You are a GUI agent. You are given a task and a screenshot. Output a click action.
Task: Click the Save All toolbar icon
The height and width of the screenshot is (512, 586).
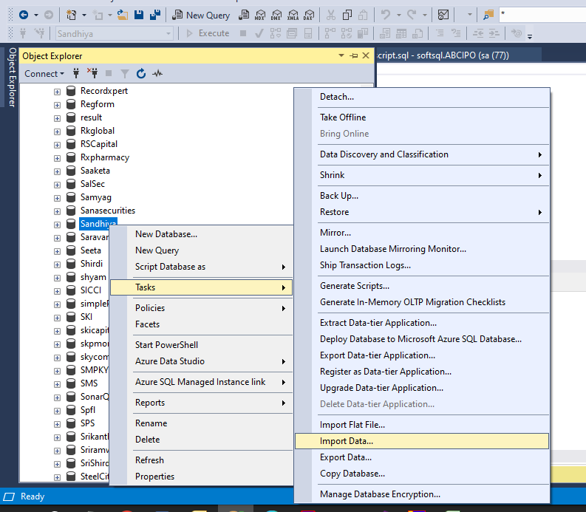(x=156, y=15)
